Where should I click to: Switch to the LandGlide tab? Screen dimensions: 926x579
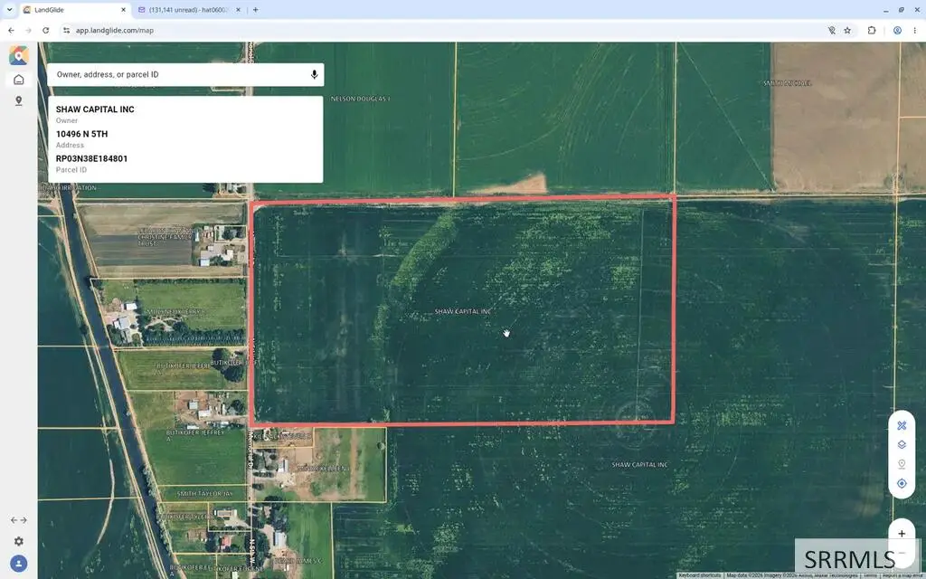75,10
